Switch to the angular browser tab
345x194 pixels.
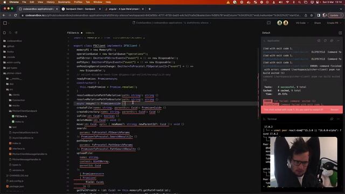coord(125,9)
